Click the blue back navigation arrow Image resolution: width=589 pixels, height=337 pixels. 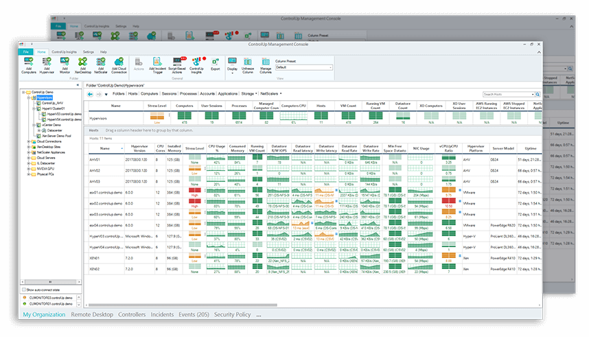(90, 94)
